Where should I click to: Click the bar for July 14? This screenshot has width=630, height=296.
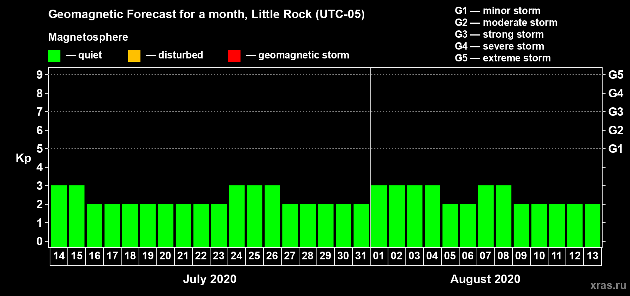tap(59, 216)
